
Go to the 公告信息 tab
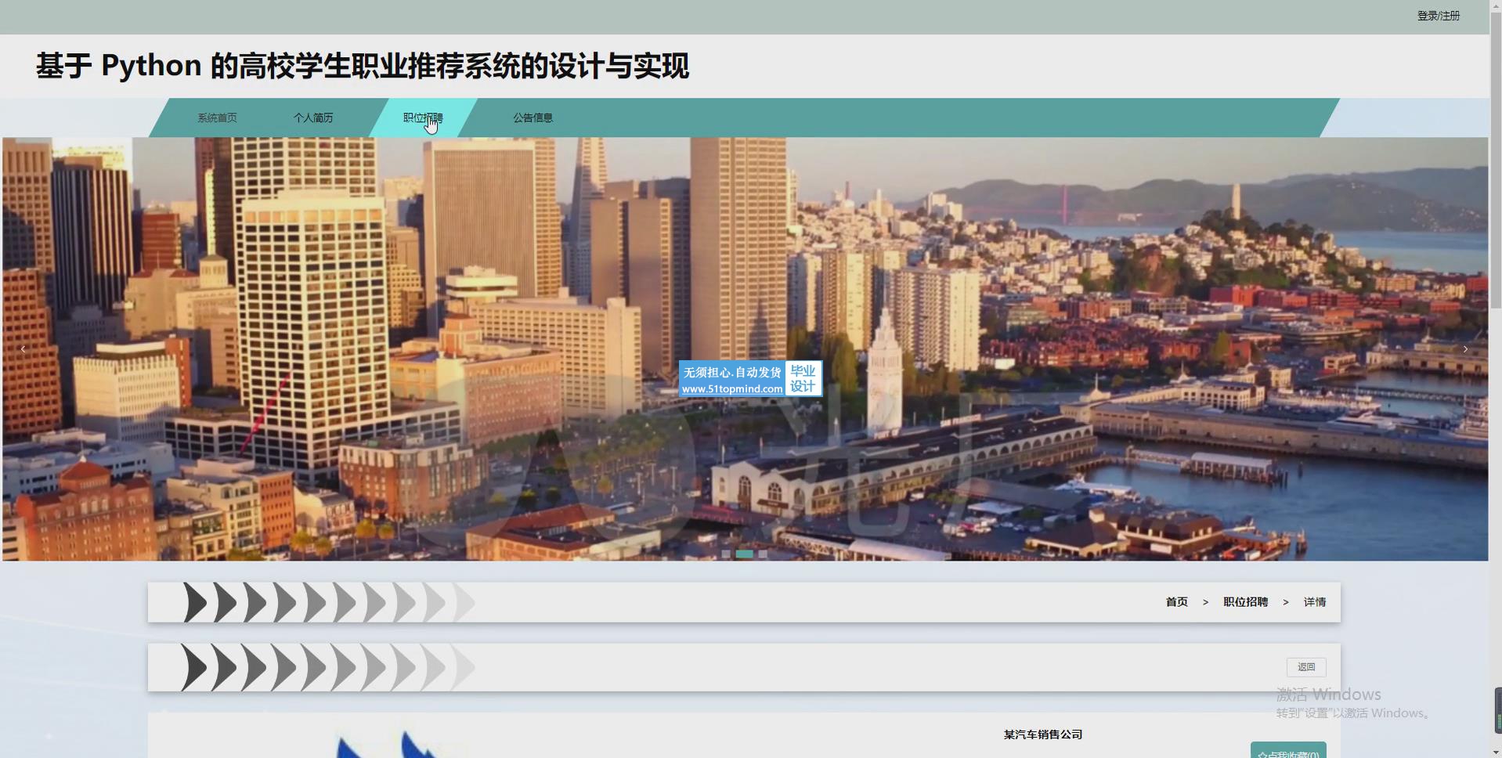click(x=533, y=118)
